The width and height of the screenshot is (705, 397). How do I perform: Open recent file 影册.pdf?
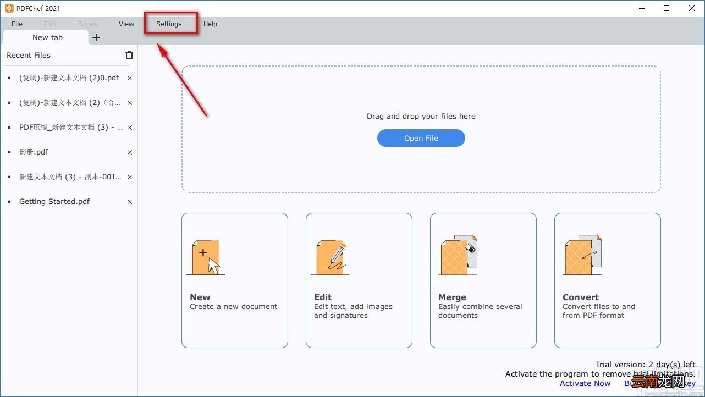tap(34, 152)
